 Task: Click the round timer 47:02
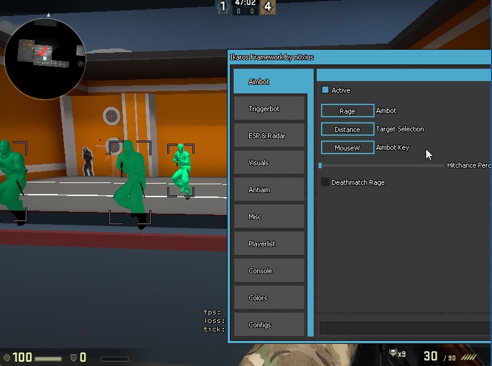tap(245, 3)
